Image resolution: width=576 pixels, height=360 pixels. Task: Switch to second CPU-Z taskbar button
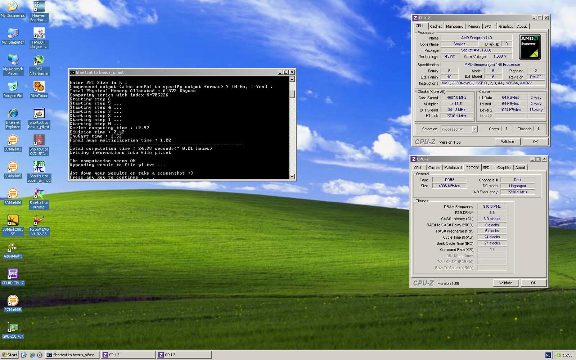[x=184, y=355]
